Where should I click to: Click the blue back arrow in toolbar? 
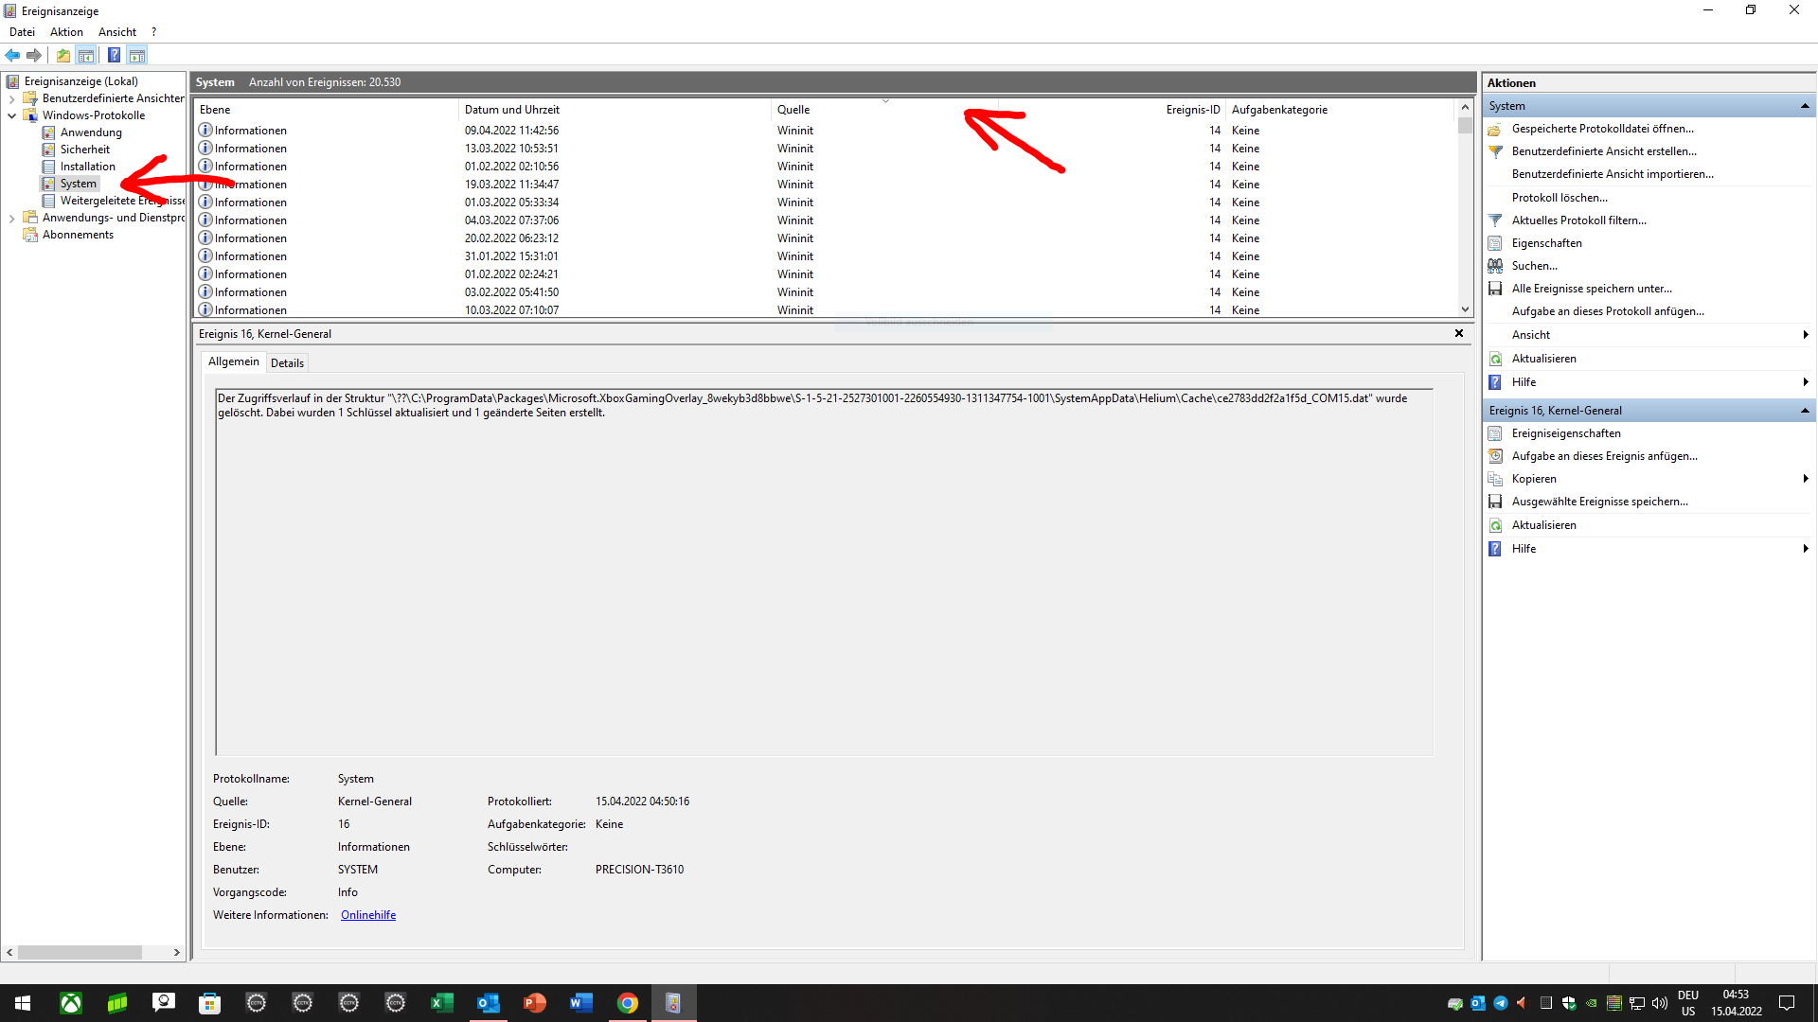[x=12, y=55]
